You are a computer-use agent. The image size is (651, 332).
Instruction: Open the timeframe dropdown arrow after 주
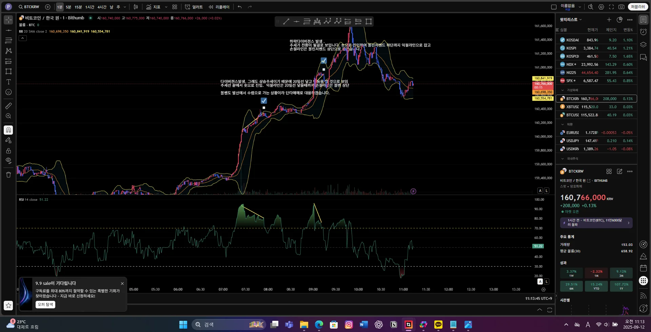coord(125,7)
